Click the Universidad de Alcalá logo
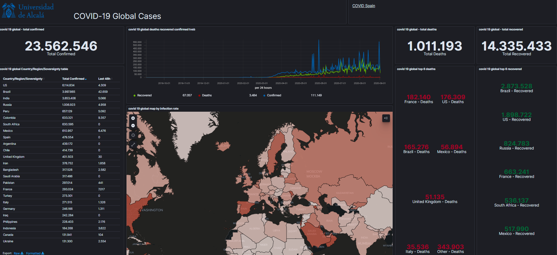The image size is (557, 255). 28,11
